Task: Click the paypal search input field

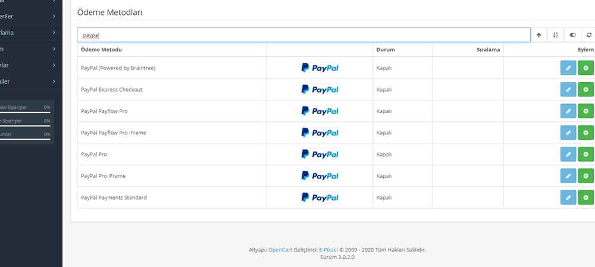Action: tap(304, 35)
